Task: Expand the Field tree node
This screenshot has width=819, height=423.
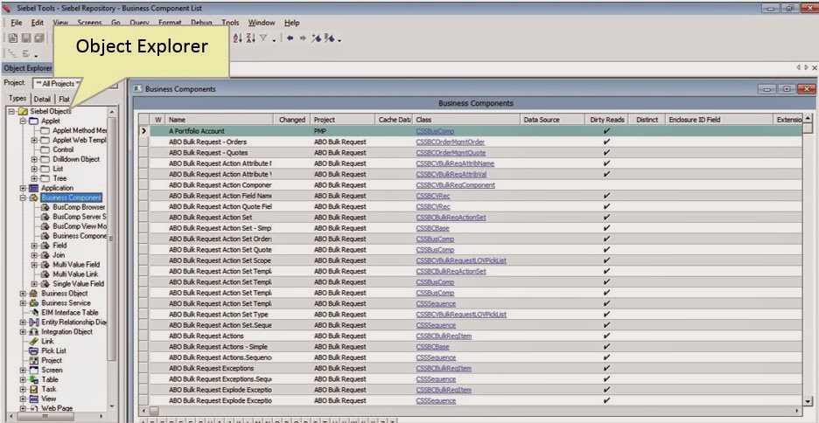Action: pos(34,245)
